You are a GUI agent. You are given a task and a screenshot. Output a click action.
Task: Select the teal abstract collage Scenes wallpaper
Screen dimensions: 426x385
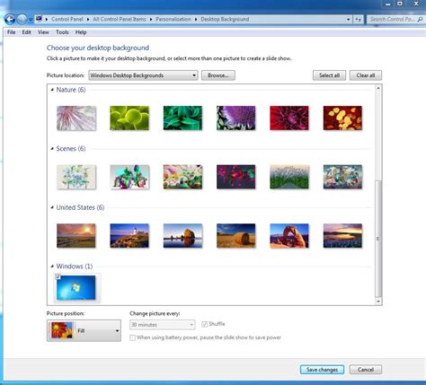click(x=342, y=177)
